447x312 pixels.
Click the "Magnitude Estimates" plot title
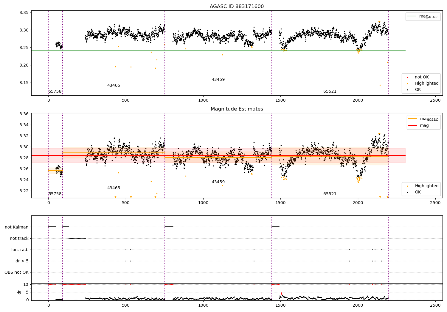click(237, 109)
